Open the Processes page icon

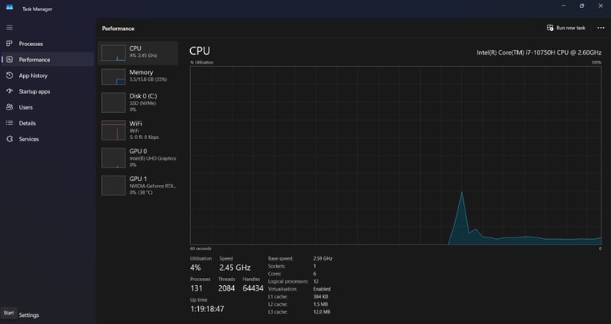coord(10,44)
